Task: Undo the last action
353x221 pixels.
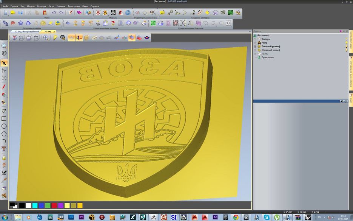Action: click(54, 12)
